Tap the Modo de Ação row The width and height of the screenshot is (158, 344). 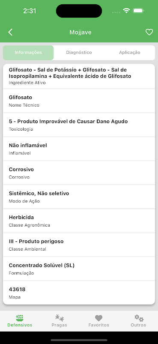79,197
